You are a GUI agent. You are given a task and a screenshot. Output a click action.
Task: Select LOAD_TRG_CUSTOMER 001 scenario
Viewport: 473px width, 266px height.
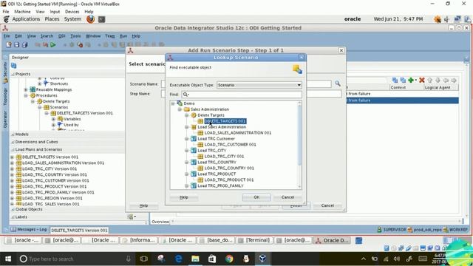230,145
